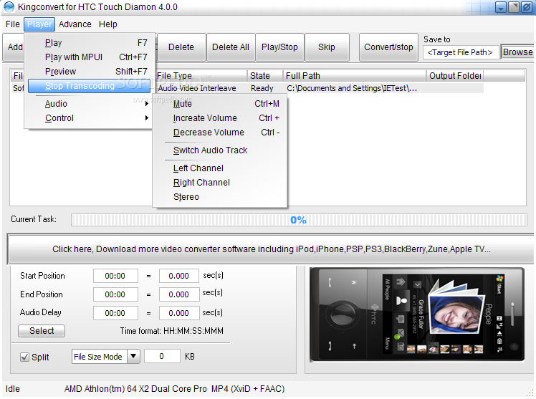536x399 pixels.
Task: Click the HTC phone preview image
Action: point(417,315)
